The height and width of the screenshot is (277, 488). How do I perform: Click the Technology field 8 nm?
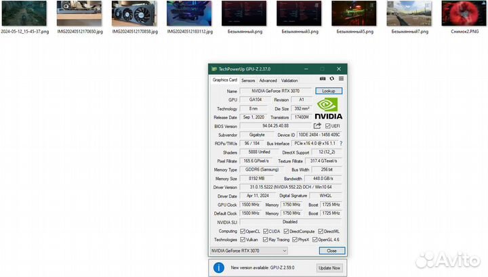coord(253,108)
